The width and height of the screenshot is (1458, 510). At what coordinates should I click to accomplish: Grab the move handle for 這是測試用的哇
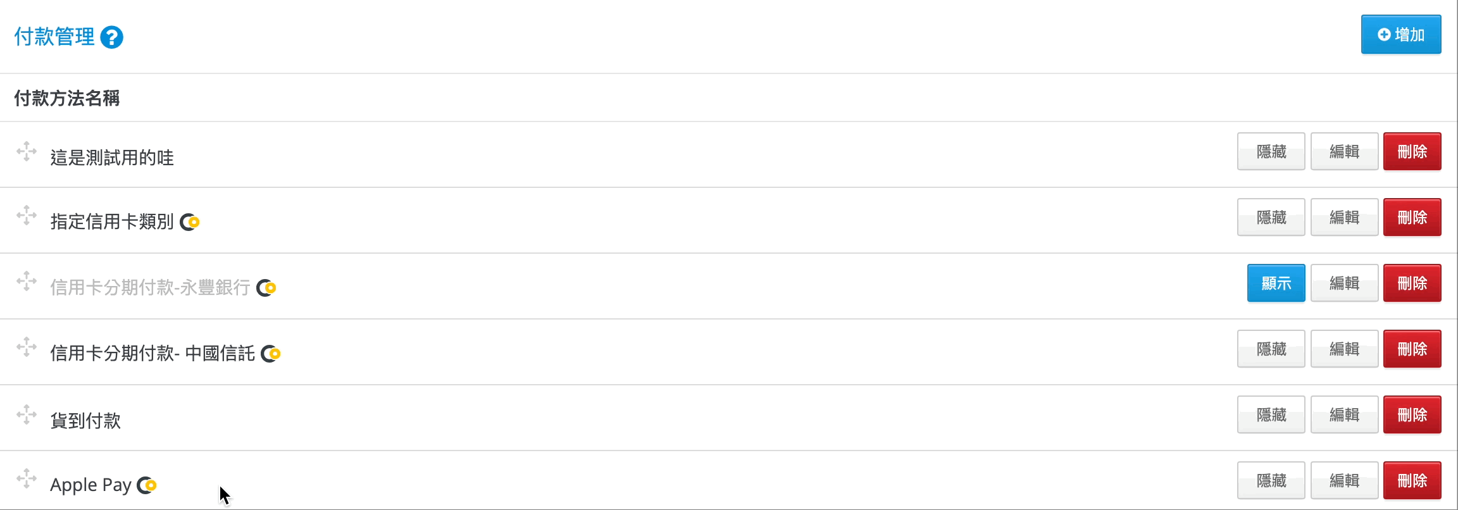27,152
